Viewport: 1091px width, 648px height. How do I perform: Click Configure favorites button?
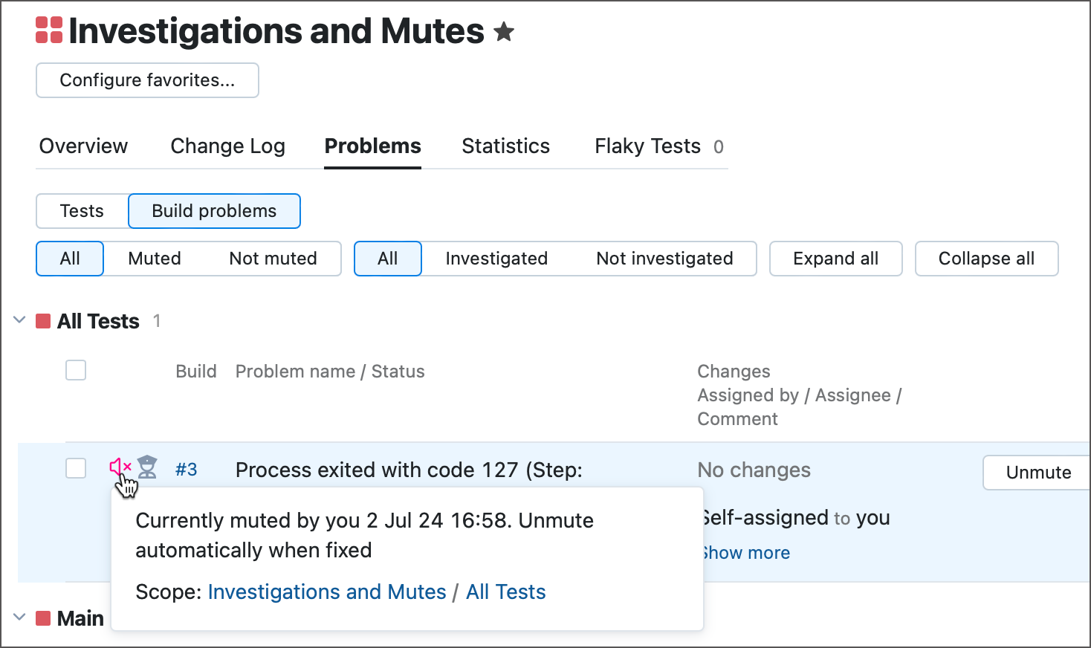click(147, 80)
